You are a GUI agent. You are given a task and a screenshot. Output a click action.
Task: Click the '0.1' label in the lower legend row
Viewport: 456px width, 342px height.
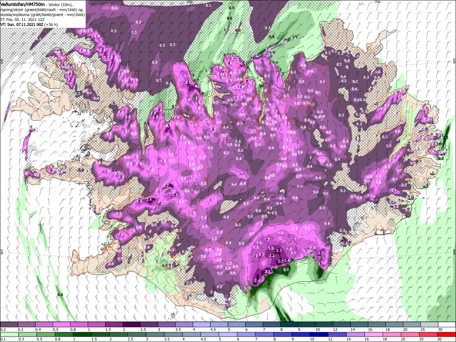pos(3,340)
